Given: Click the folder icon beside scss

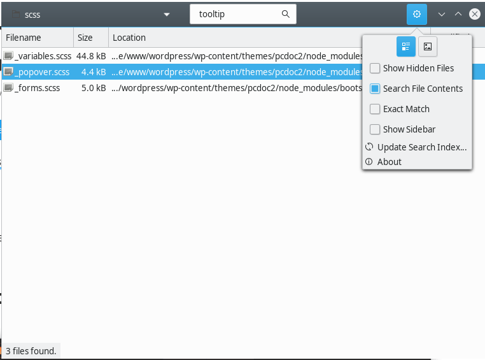Looking at the screenshot, I should click(x=16, y=14).
